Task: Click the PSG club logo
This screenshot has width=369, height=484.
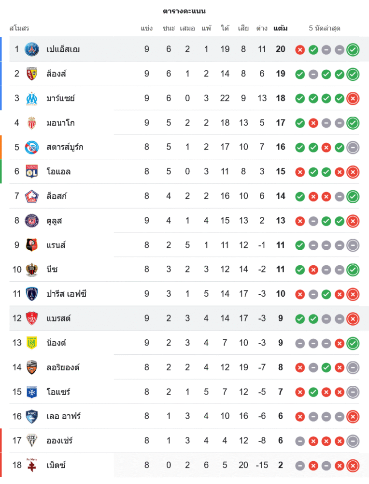Action: coord(32,49)
